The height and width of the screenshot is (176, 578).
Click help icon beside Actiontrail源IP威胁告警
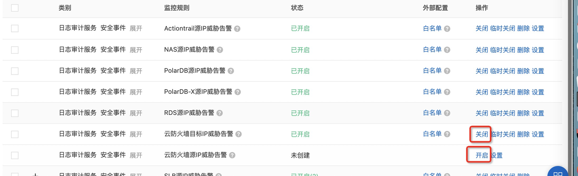(x=237, y=29)
